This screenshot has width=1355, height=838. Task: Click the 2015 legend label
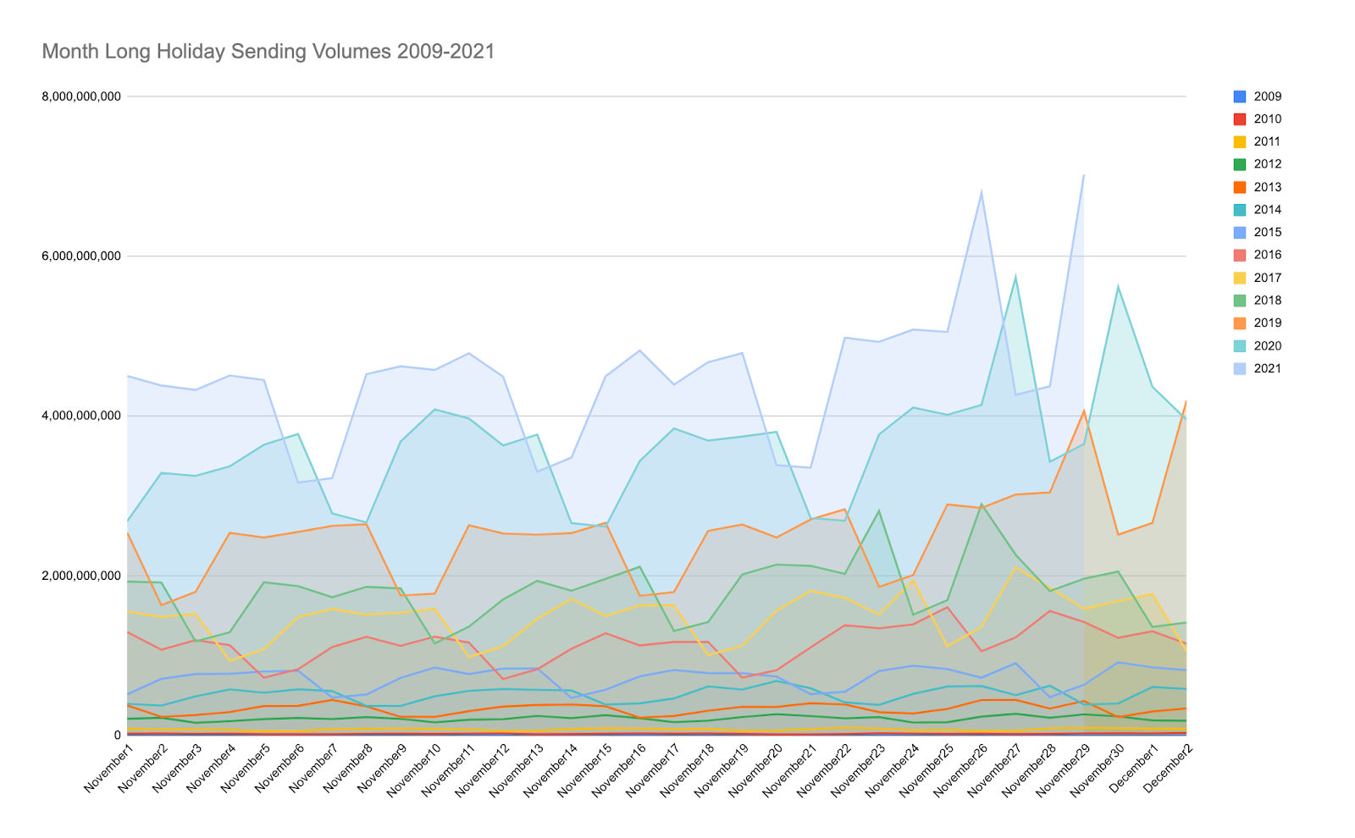tap(1267, 233)
